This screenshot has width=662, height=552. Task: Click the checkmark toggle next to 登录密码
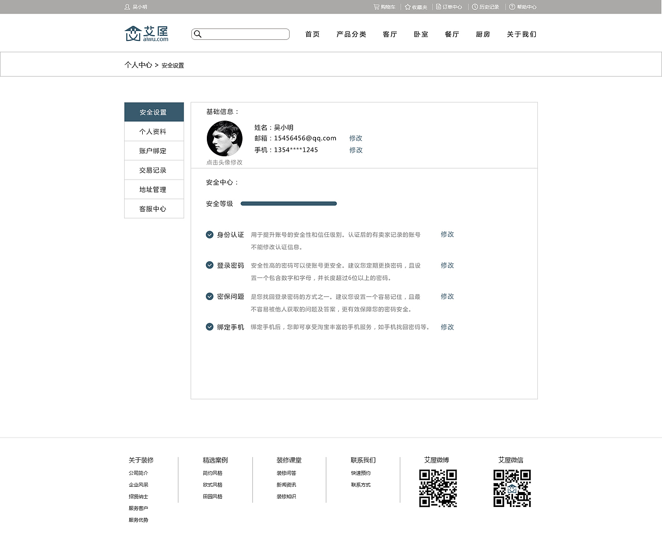pos(209,265)
